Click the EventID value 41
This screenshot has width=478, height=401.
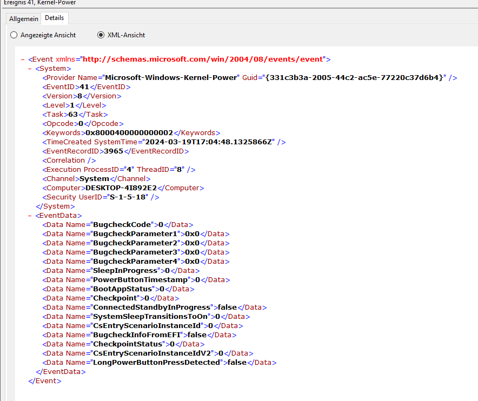pyautogui.click(x=84, y=87)
